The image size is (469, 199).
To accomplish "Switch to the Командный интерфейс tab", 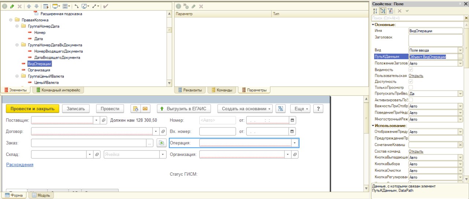I will tap(58, 90).
